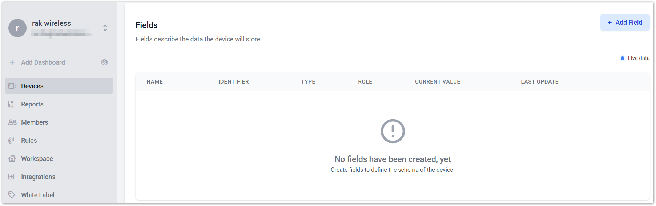Click the Devices sidebar icon
The width and height of the screenshot is (656, 206).
click(x=12, y=86)
